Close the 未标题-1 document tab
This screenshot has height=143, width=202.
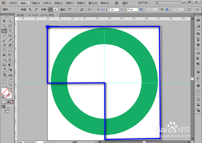pyautogui.click(x=58, y=15)
